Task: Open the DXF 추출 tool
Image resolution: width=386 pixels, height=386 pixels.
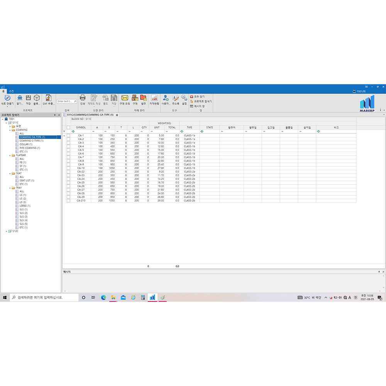Action: 48,98
